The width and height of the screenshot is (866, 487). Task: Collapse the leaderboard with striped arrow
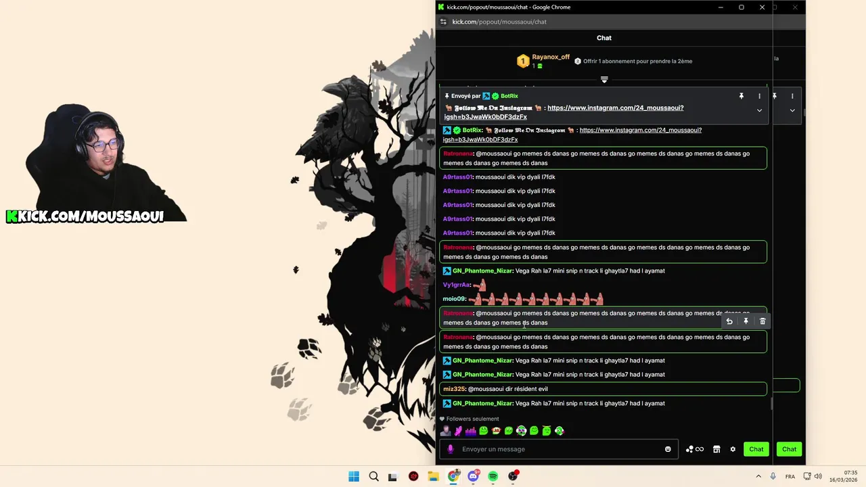click(604, 79)
